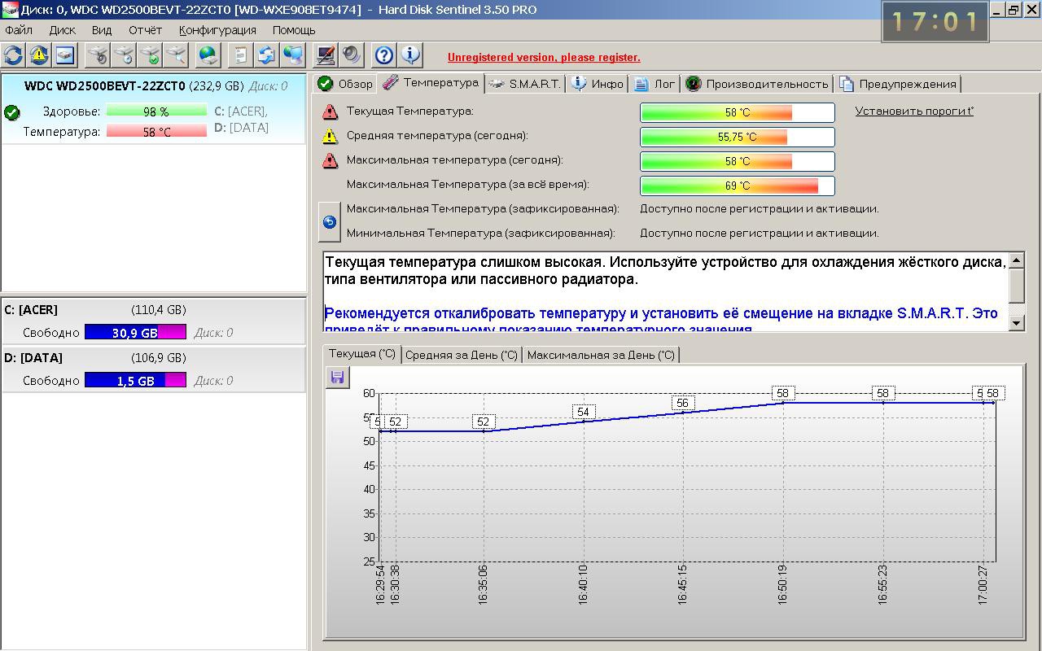This screenshot has height=651, width=1042.
Task: Click the D: [DATA] free space 1,5 GB bar
Action: tap(135, 380)
